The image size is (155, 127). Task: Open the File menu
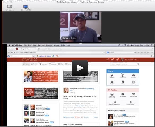(x=25, y=45)
